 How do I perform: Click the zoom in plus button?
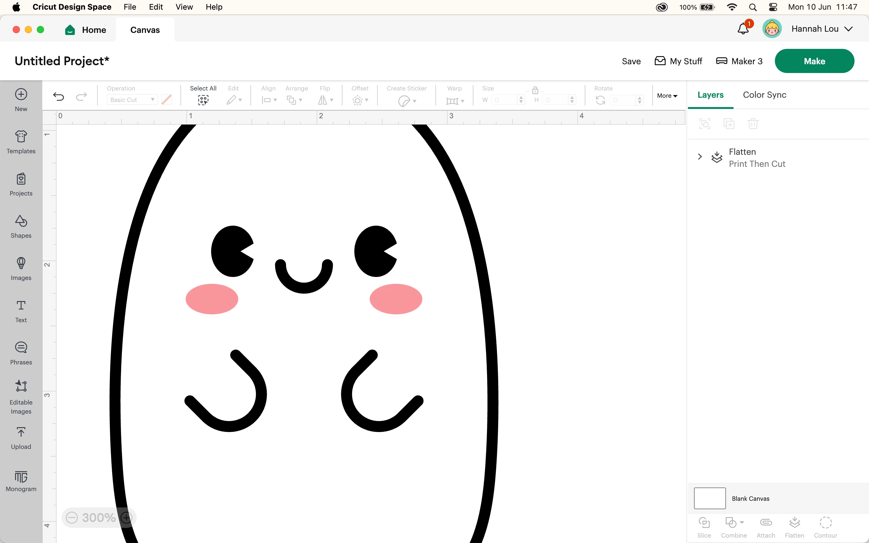pyautogui.click(x=126, y=517)
